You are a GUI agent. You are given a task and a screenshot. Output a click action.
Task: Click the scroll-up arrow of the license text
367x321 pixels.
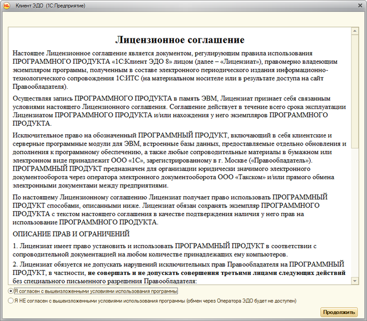point(355,31)
